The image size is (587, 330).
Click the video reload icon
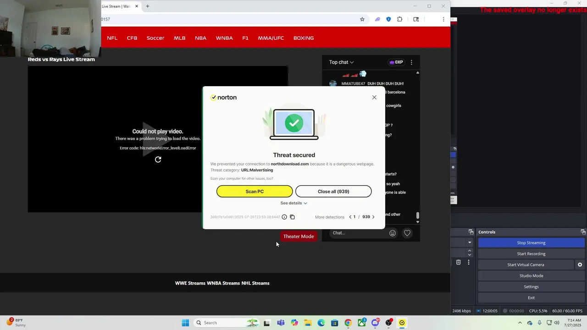click(x=158, y=159)
